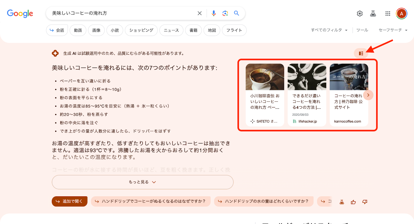The height and width of the screenshot is (224, 414).
Task: Click the SATETO source label
Action: click(x=264, y=121)
